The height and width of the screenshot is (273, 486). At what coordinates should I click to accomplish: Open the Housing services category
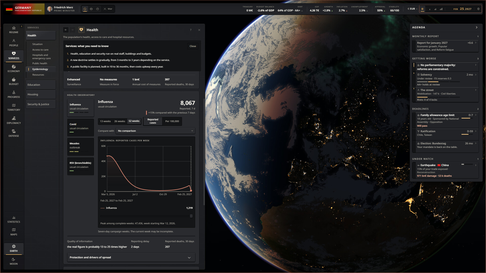pyautogui.click(x=40, y=94)
